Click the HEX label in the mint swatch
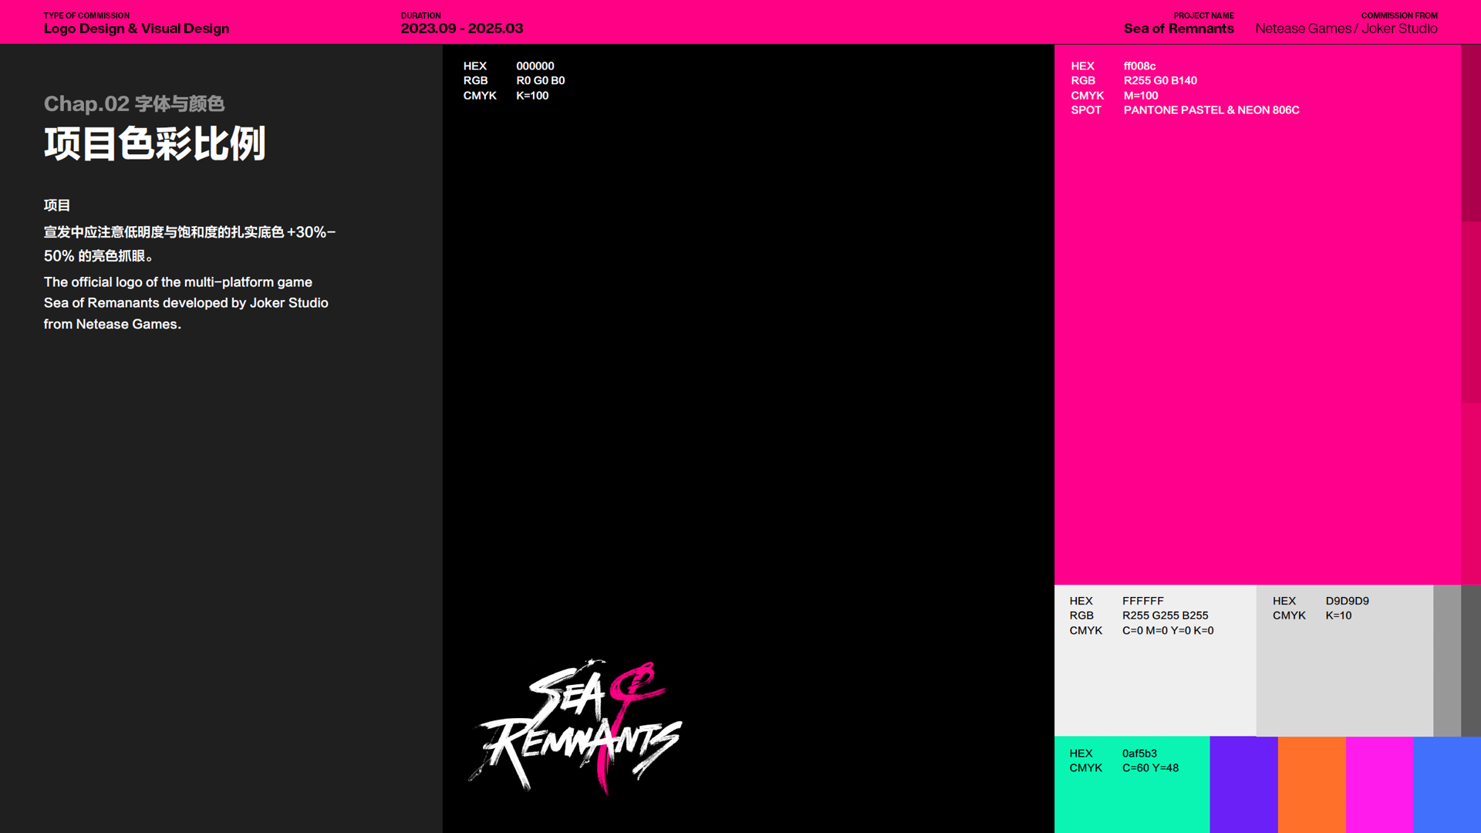Screen dimensions: 1481x833 click(x=1081, y=754)
